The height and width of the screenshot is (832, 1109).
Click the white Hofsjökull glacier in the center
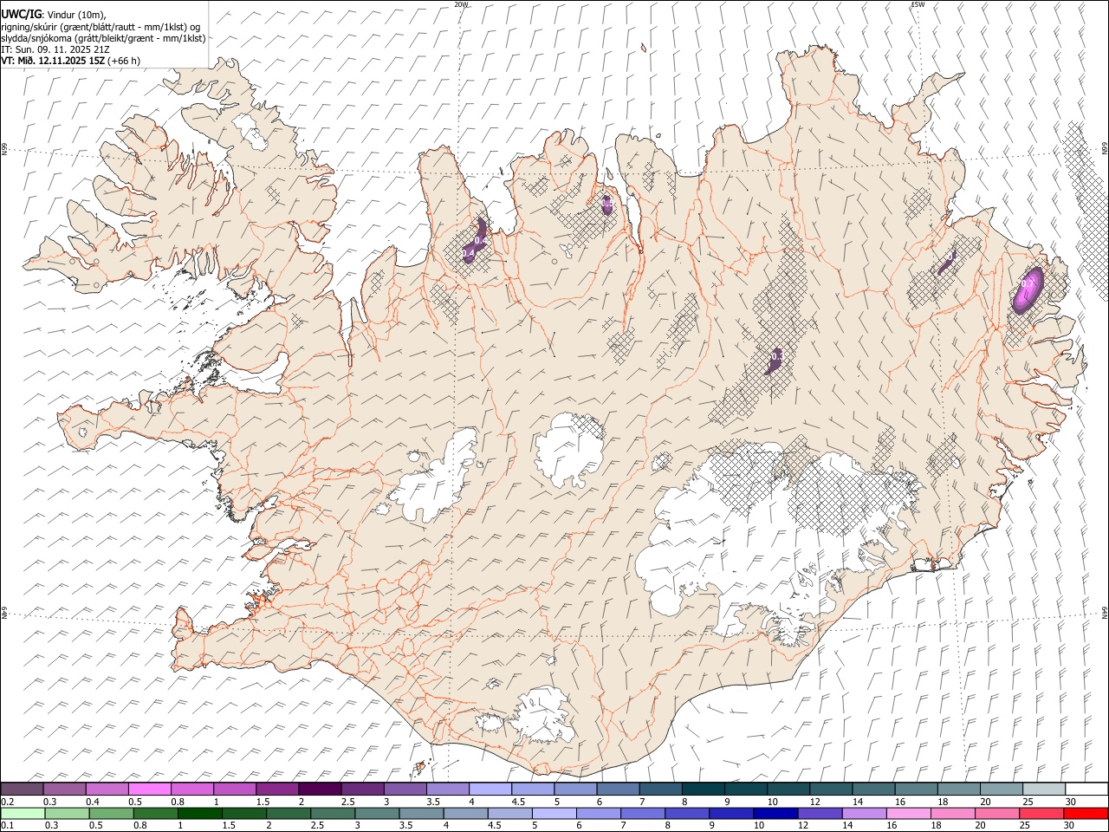[x=569, y=451]
